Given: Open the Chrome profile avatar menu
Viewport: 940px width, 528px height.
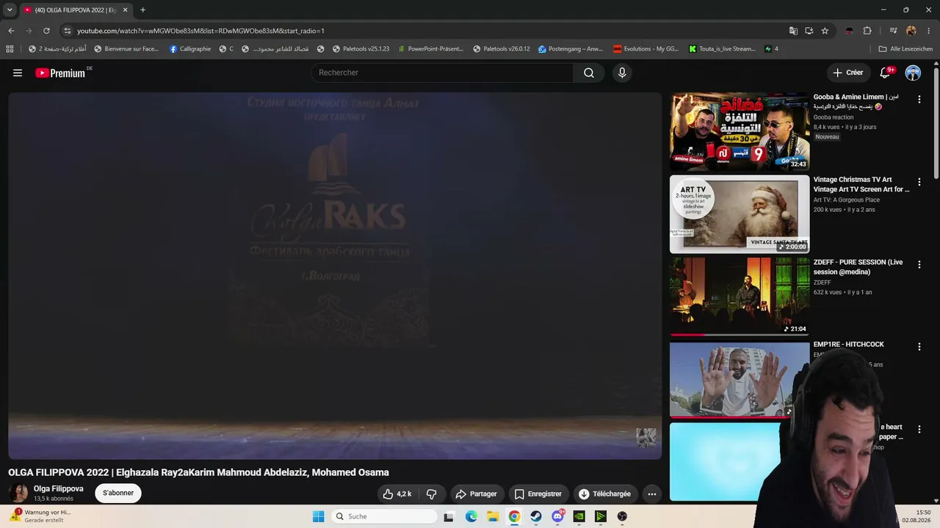Looking at the screenshot, I should pyautogui.click(x=911, y=31).
